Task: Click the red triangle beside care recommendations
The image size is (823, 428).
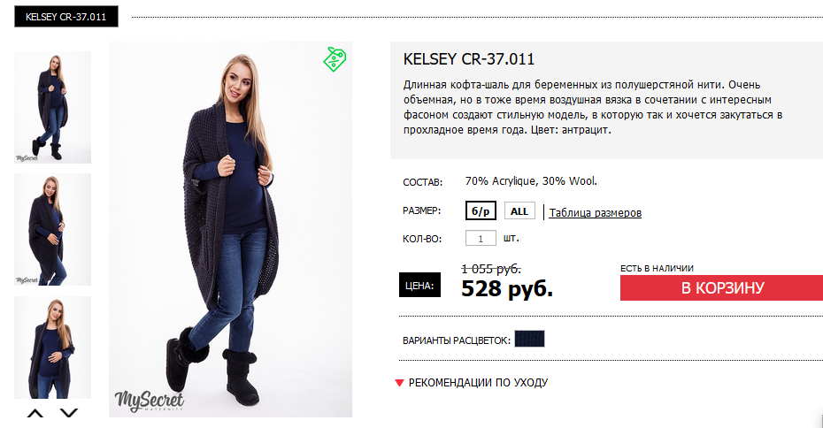Action: (x=399, y=383)
